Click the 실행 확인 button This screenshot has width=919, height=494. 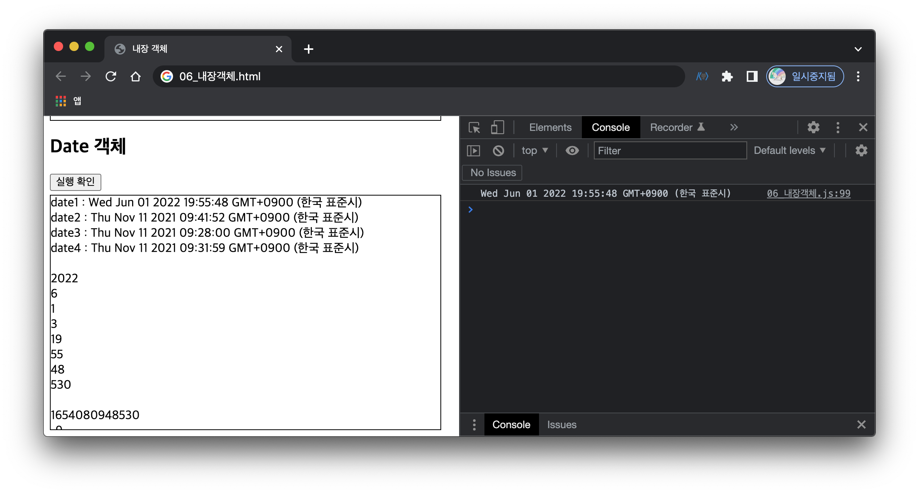(76, 182)
